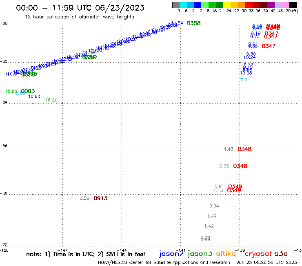Click the '-144' longitude axis label

[122, 250]
